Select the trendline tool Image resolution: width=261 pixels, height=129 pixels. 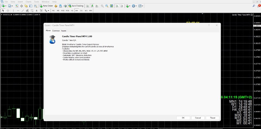coord(23,11)
